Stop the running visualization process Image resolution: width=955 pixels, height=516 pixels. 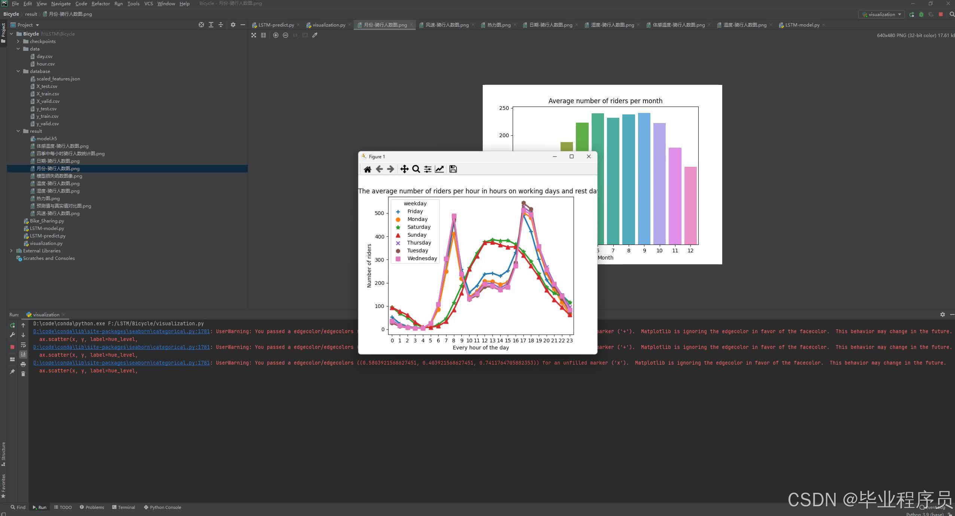click(x=12, y=347)
